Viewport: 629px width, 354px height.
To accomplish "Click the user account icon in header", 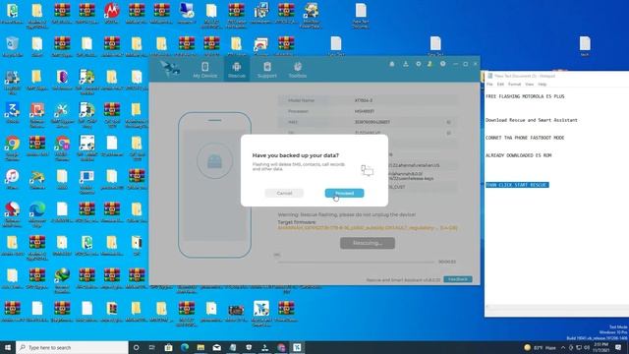I will 429,64.
